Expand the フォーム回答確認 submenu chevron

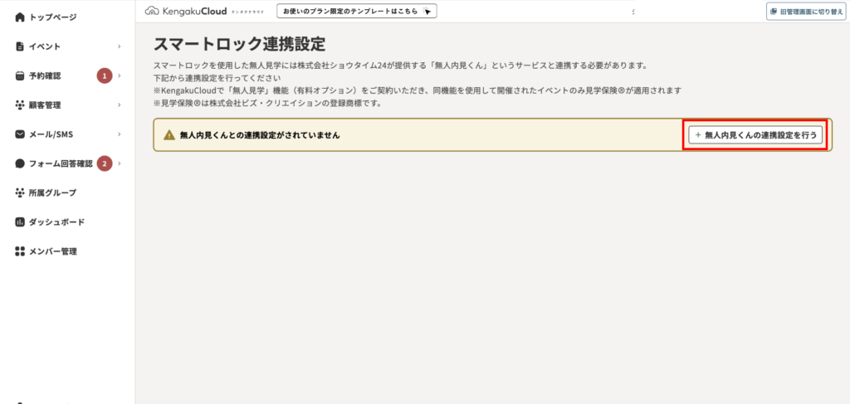120,163
